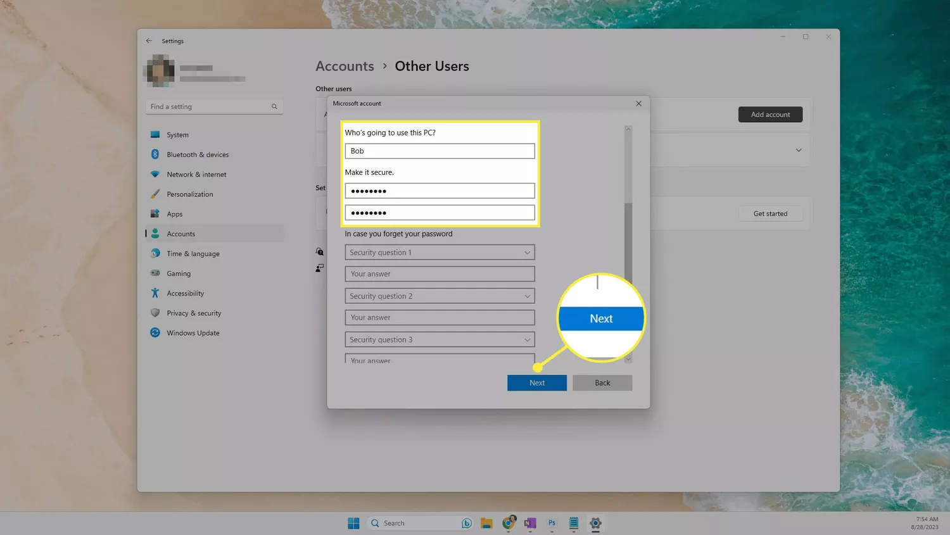
Task: Open File Explorer from the taskbar
Action: 486,523
